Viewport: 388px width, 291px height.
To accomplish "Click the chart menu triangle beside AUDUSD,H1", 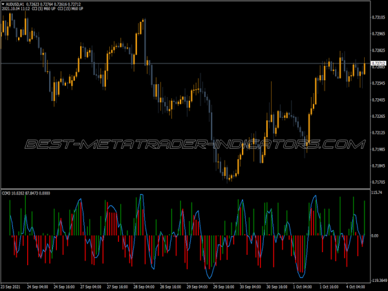I will click(x=3, y=5).
